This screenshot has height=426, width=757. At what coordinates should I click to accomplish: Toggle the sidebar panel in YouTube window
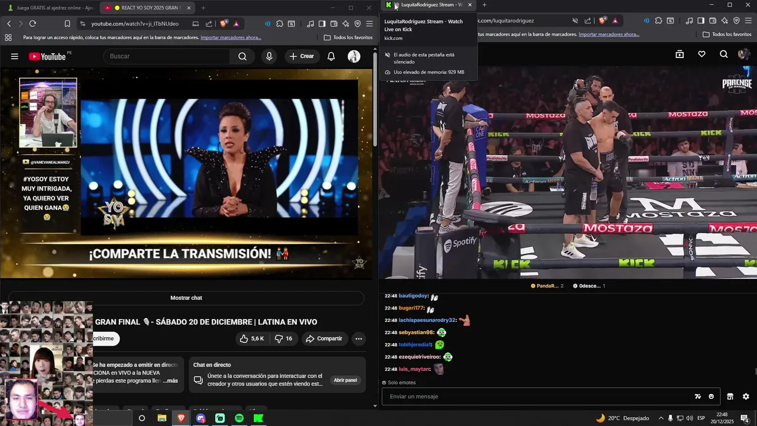[x=322, y=24]
